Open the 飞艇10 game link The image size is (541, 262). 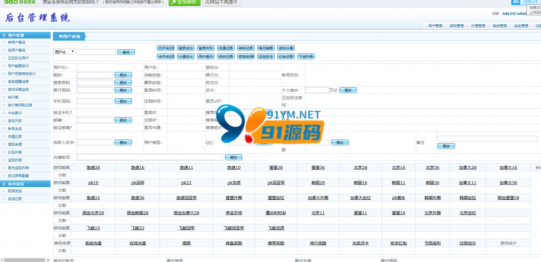point(93,228)
